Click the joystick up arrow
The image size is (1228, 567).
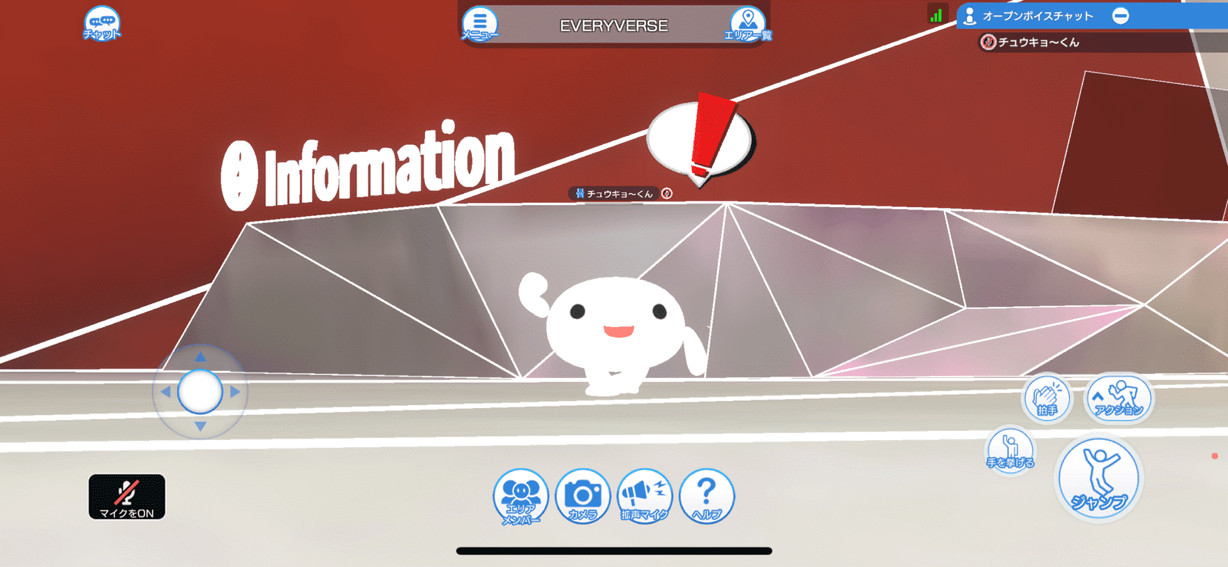pos(200,357)
